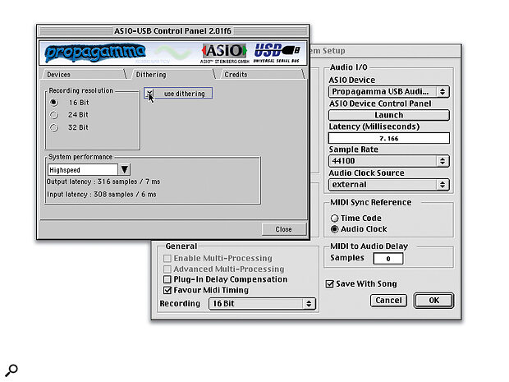Open the Recording 16 Bit dropdown
The width and height of the screenshot is (509, 382).
[262, 304]
